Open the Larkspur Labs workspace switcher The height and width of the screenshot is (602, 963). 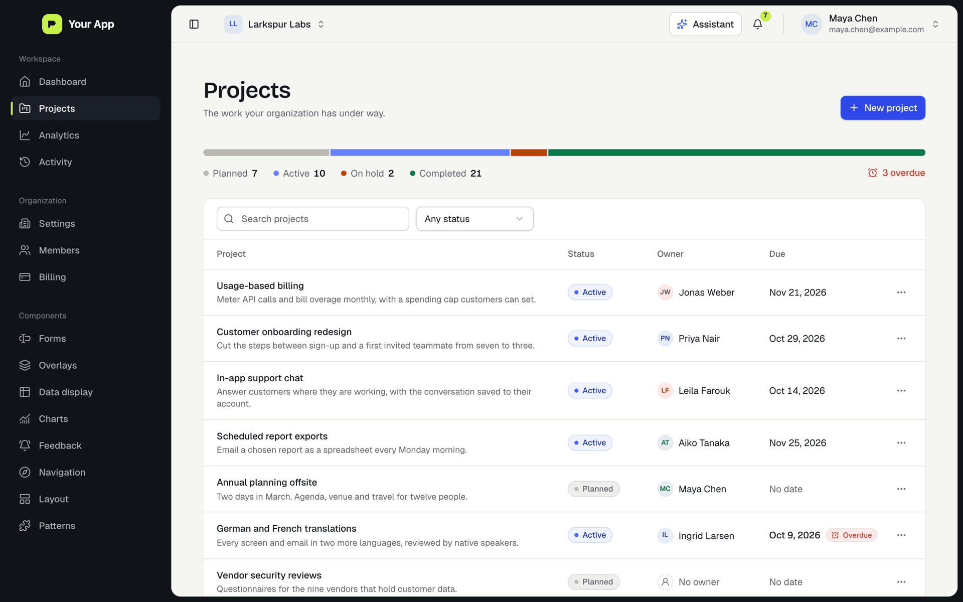tap(275, 24)
